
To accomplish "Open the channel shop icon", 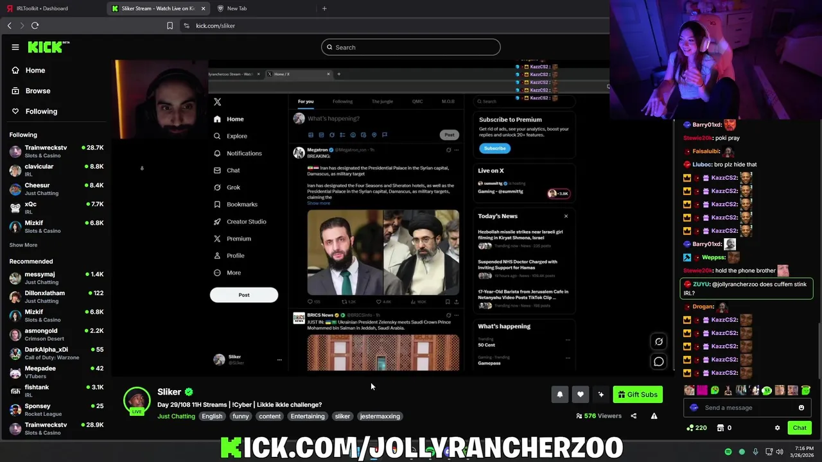I will point(721,428).
